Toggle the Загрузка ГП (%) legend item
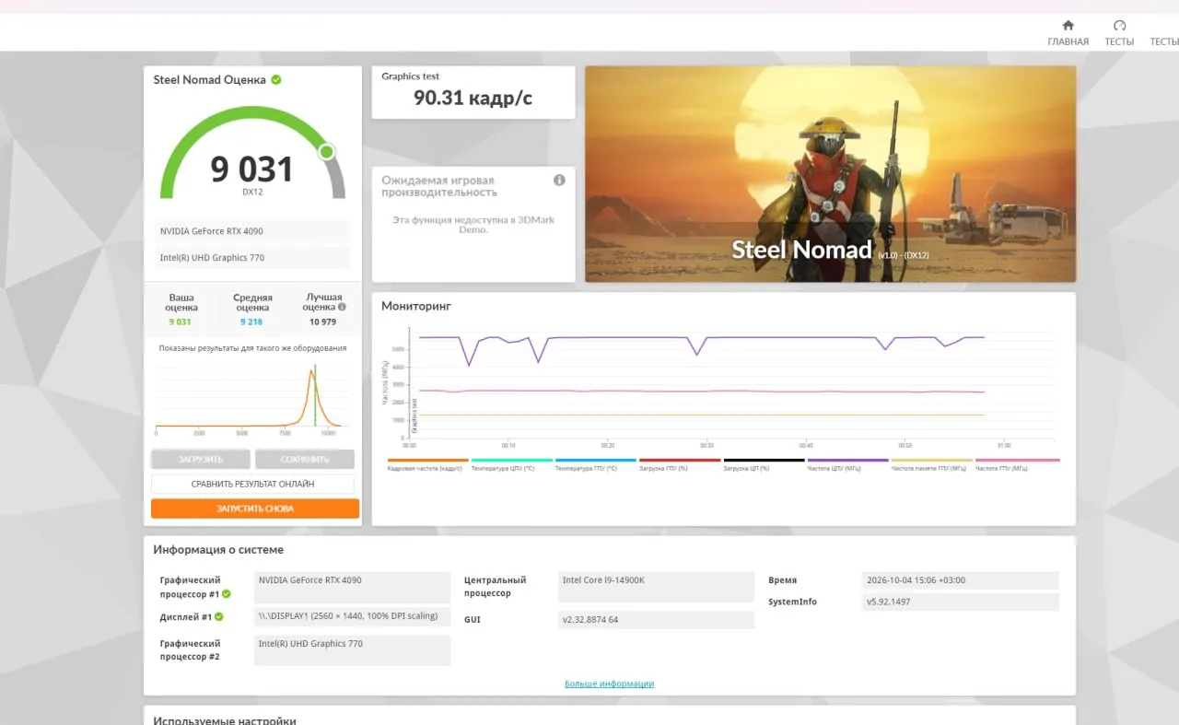1179x725 pixels. pyautogui.click(x=680, y=464)
